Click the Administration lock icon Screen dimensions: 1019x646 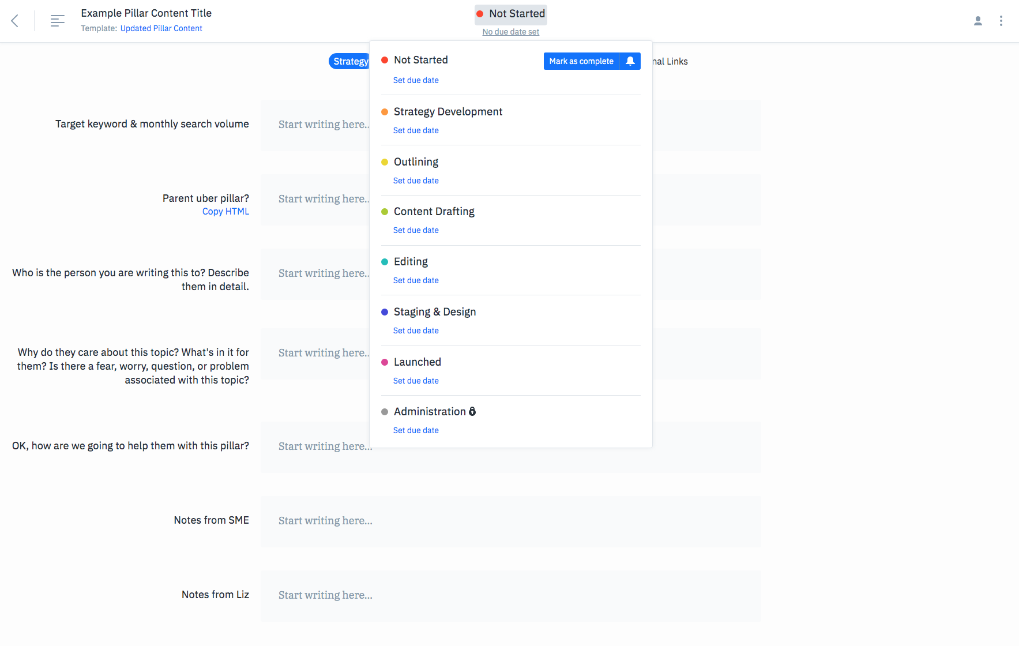pyautogui.click(x=472, y=411)
